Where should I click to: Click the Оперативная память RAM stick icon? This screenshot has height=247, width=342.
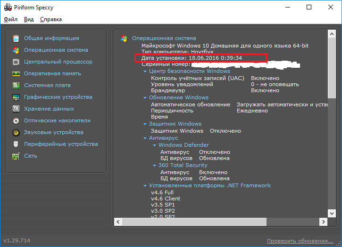16,74
